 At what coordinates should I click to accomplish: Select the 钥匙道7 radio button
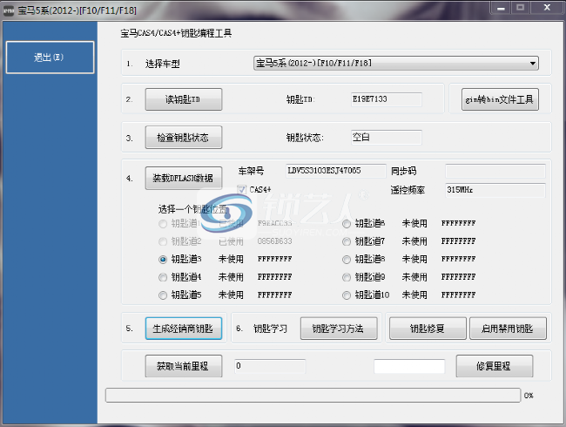347,241
